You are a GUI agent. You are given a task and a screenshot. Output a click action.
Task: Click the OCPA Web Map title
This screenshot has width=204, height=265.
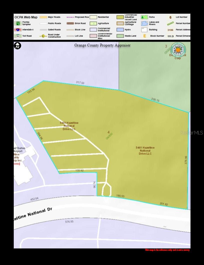tap(26, 17)
